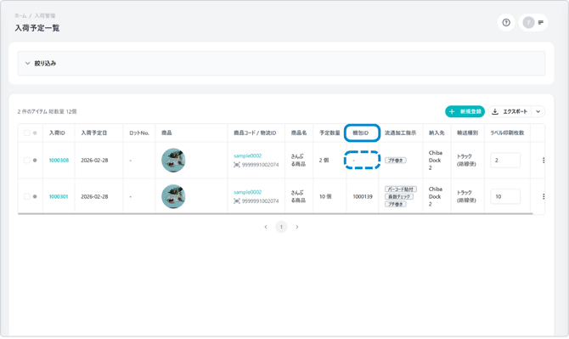This screenshot has width=569, height=339.
Task: Click the バーコード貼付 tag
Action: [401, 189]
